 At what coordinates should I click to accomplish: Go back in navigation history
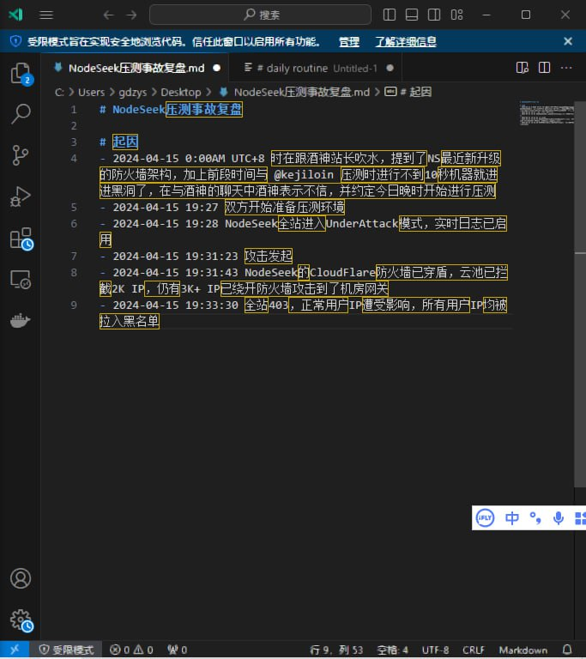pyautogui.click(x=108, y=15)
